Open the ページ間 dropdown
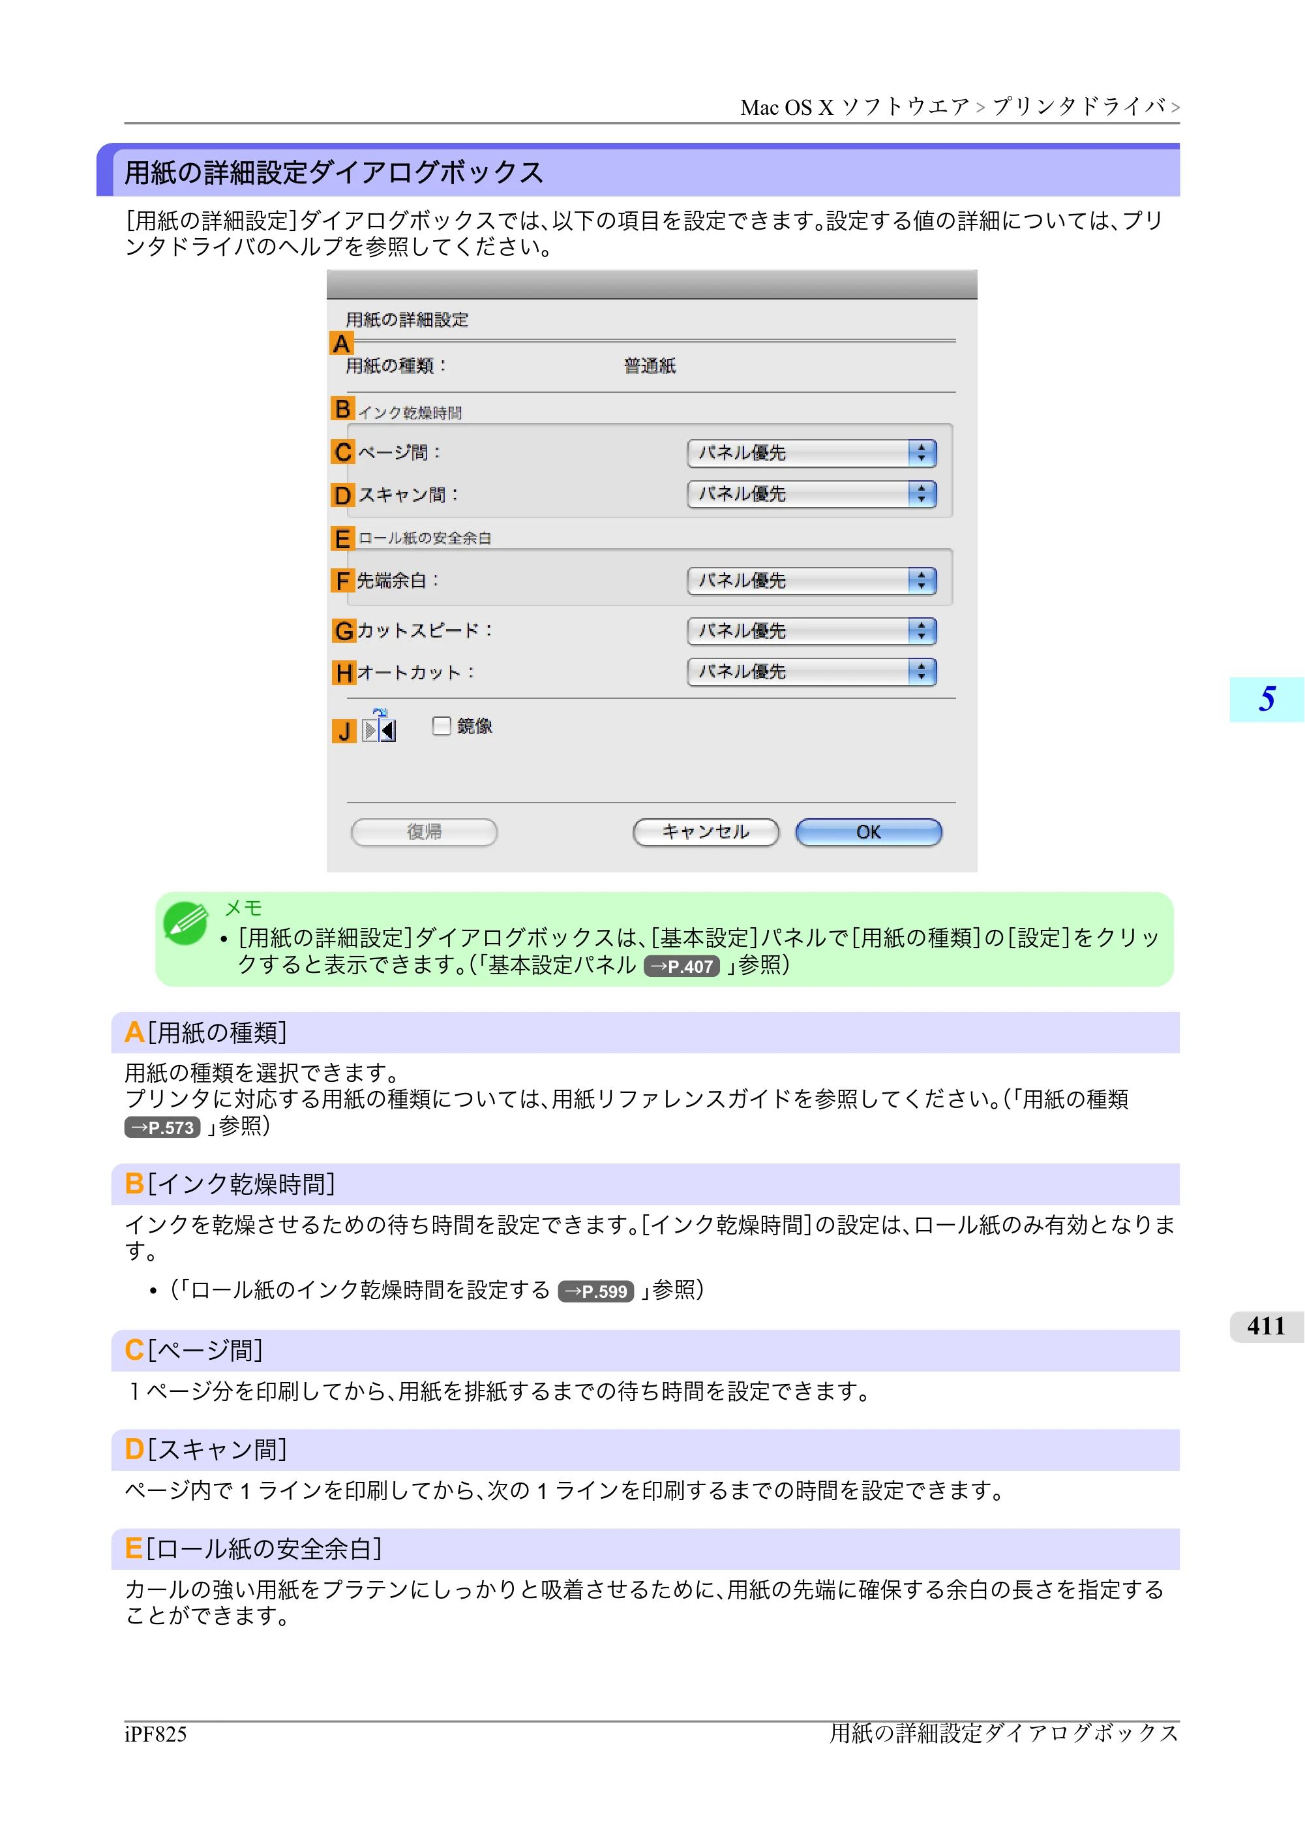 pyautogui.click(x=811, y=453)
